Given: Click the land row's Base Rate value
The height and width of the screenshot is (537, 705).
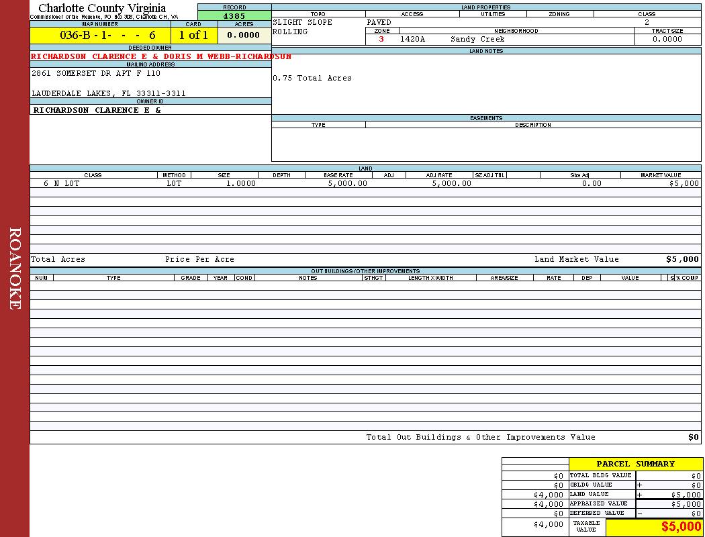Looking at the screenshot, I should tap(347, 183).
